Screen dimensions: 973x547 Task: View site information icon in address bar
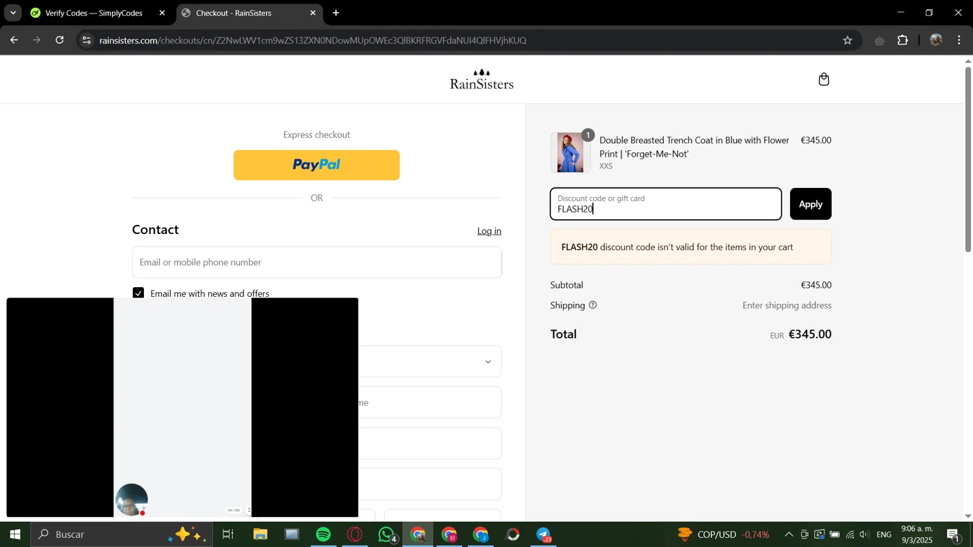[87, 40]
